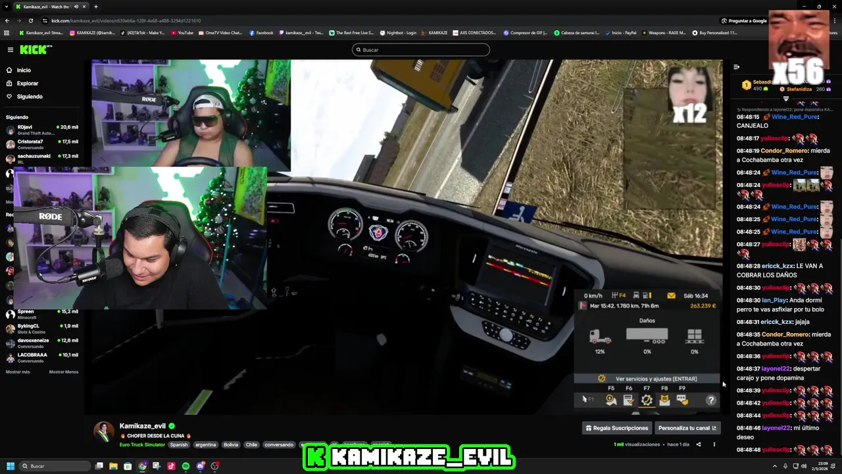Open the TikTok Make Y... bookmark
842x474 pixels.
tap(142, 32)
